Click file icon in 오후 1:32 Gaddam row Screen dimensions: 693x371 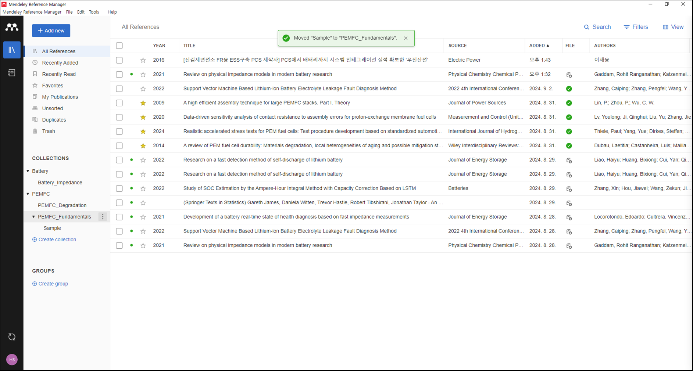569,75
